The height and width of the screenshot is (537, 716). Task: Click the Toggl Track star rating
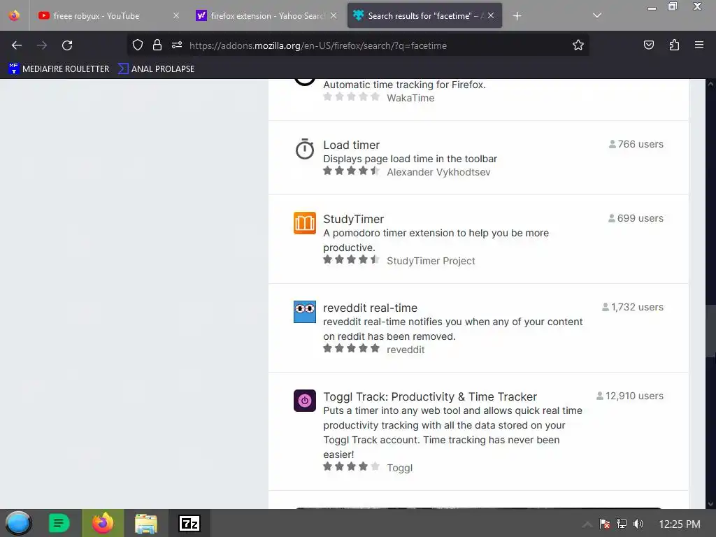pos(351,466)
